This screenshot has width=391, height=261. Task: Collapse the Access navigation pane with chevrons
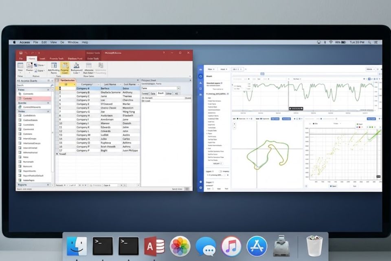click(52, 81)
